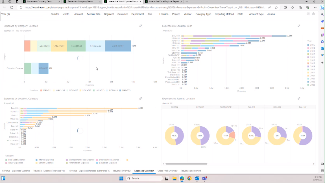Open the Copilot sidebar in Edge
The image size is (325, 183).
click(x=322, y=8)
